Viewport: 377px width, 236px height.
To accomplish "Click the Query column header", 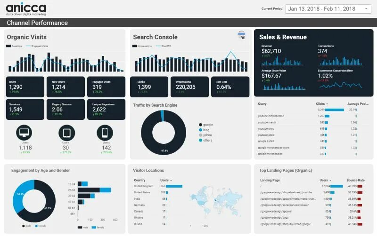I will click(x=262, y=103).
